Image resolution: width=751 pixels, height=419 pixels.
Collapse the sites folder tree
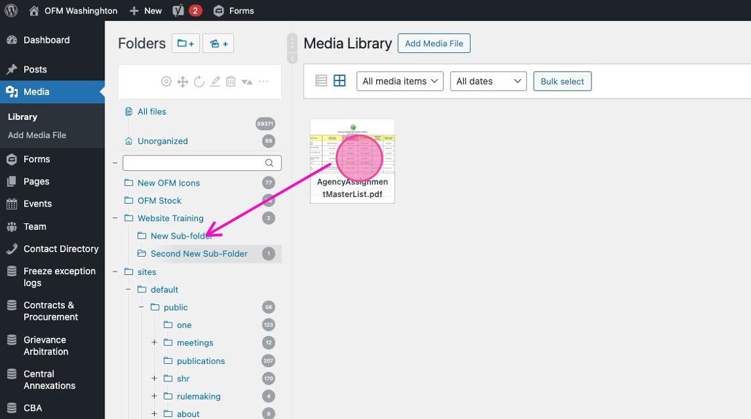[115, 272]
